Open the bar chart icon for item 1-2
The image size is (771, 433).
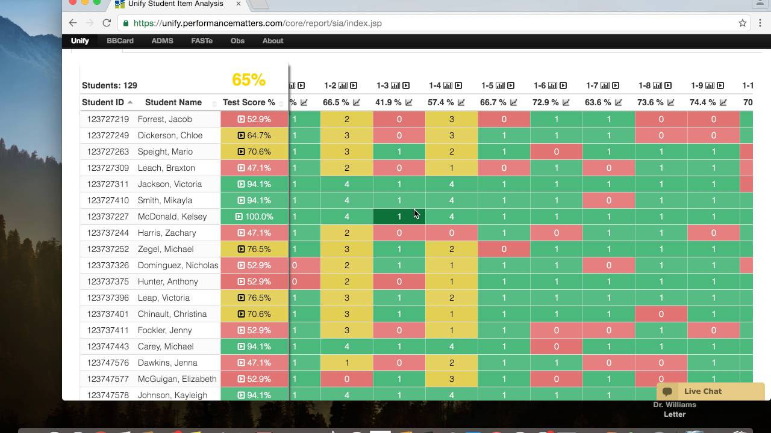click(x=343, y=85)
